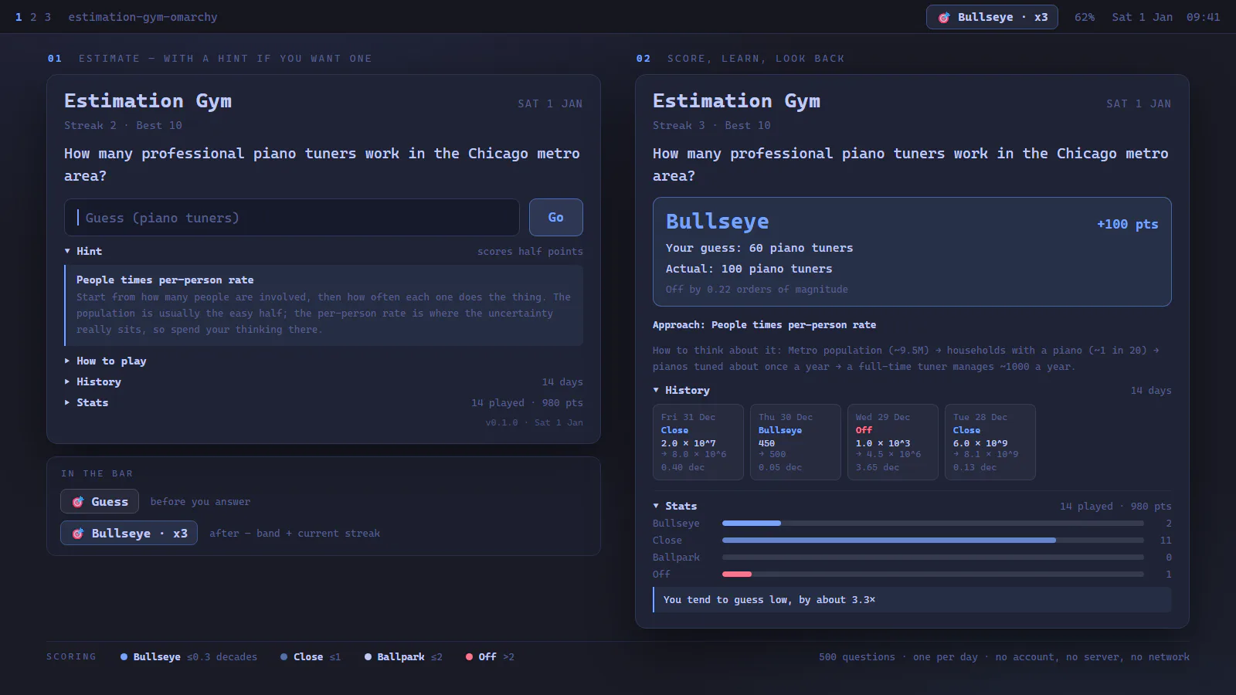Image resolution: width=1236 pixels, height=695 pixels.
Task: Open the Fri 31 Dec history card
Action: point(698,442)
